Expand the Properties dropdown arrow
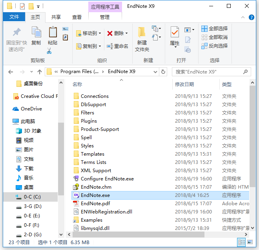 pyautogui.click(x=175, y=47)
